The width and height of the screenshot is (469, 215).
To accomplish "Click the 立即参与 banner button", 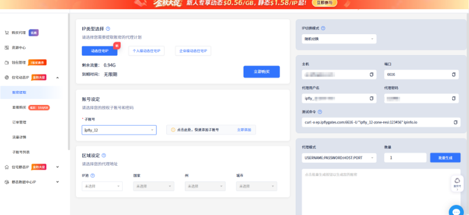I will pos(324,3).
